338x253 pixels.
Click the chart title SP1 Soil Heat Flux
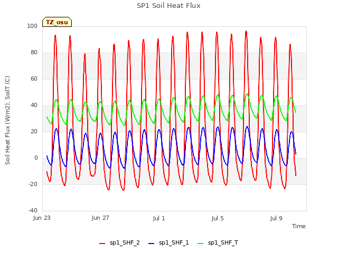[168, 6]
